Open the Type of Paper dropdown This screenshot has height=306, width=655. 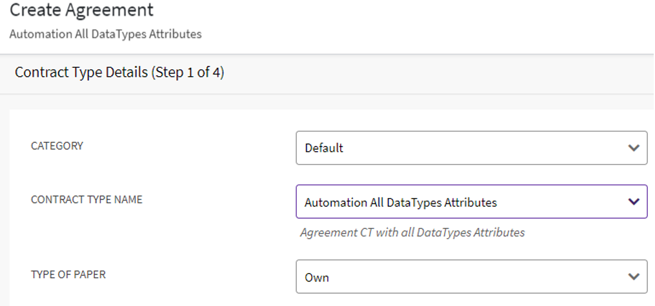tap(471, 277)
